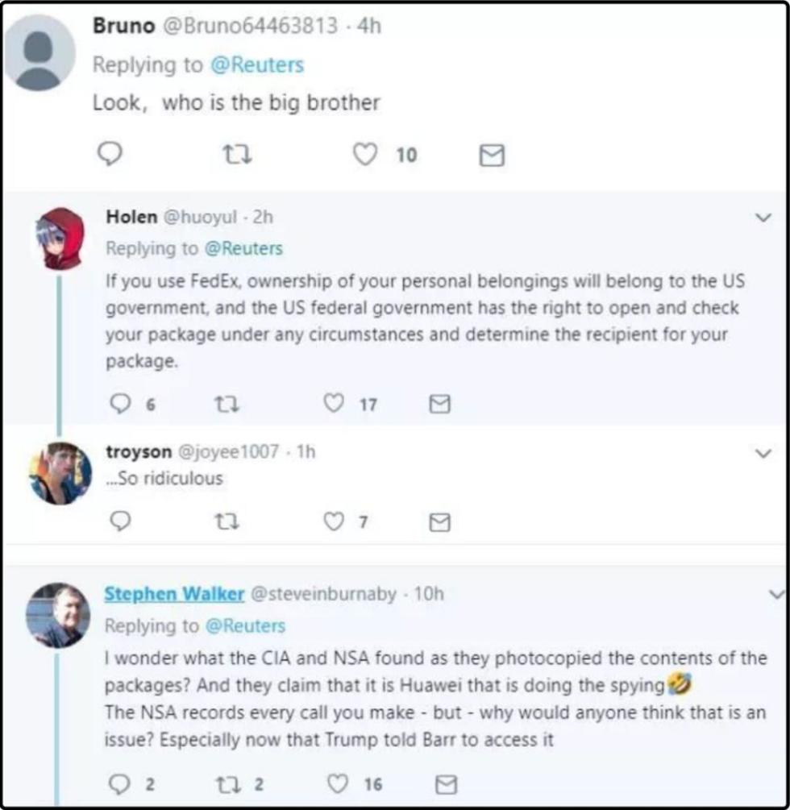
Task: Open Stephen Walker's tweet dropdown menu
Action: coord(776,594)
